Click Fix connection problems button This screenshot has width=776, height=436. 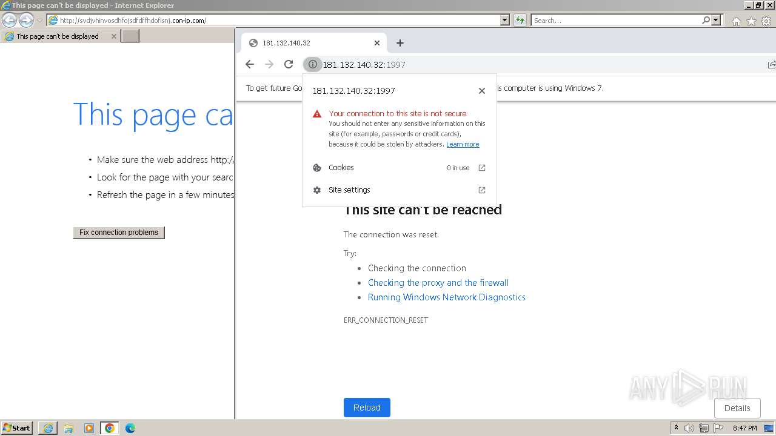119,233
